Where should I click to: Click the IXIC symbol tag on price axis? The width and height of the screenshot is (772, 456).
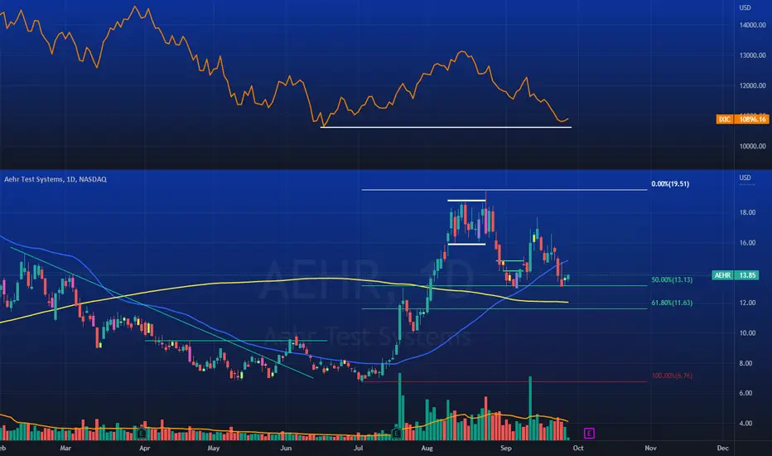click(x=724, y=119)
